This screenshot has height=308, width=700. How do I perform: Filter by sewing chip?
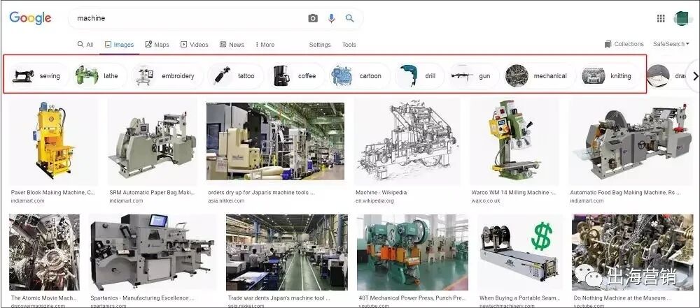38,75
